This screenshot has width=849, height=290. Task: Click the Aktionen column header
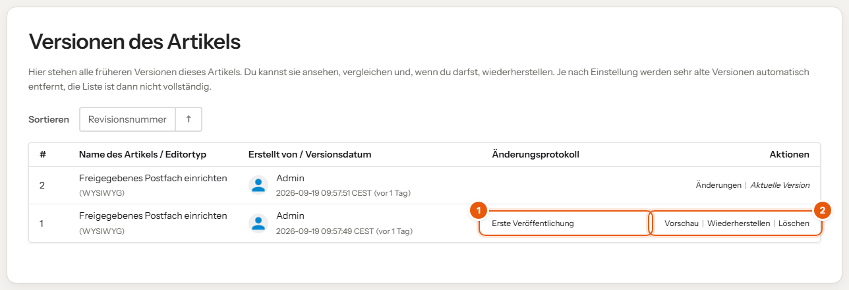[x=789, y=154]
